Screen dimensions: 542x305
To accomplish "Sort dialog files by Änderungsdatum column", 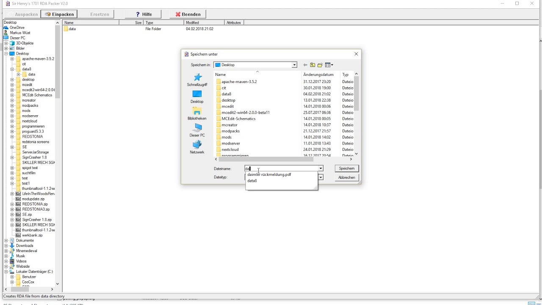I will pyautogui.click(x=318, y=75).
